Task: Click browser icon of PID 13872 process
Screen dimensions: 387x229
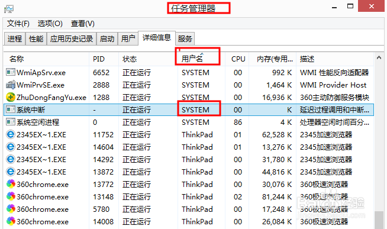Action: [x=11, y=172]
